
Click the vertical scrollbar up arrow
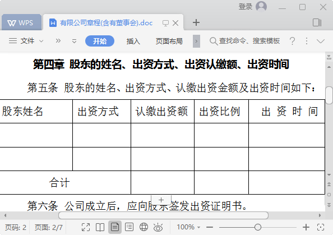coord(329,67)
